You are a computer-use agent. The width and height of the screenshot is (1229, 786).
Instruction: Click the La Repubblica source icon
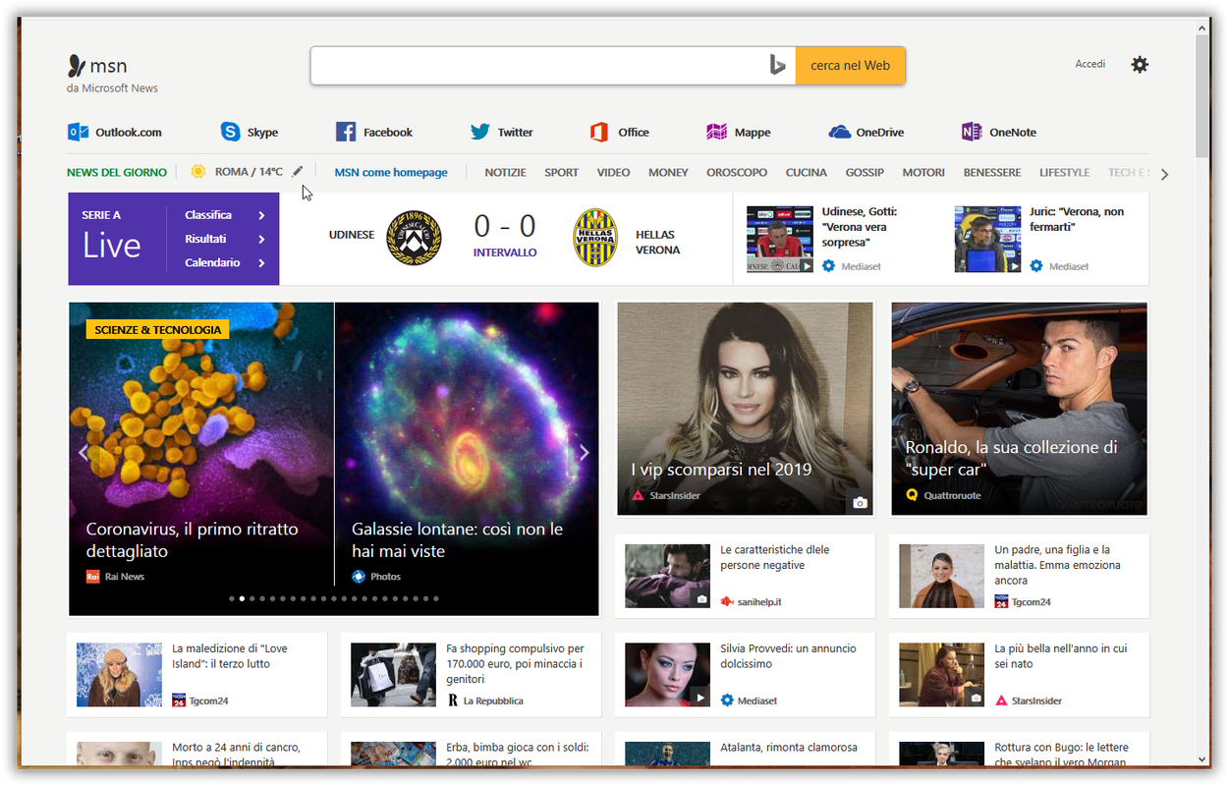[453, 701]
